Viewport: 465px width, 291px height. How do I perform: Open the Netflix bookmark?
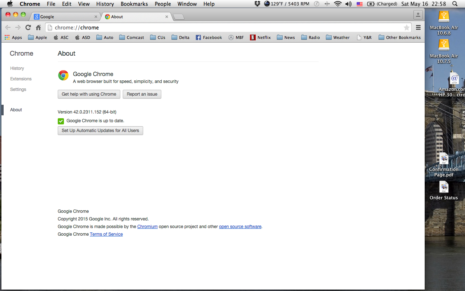coord(260,37)
